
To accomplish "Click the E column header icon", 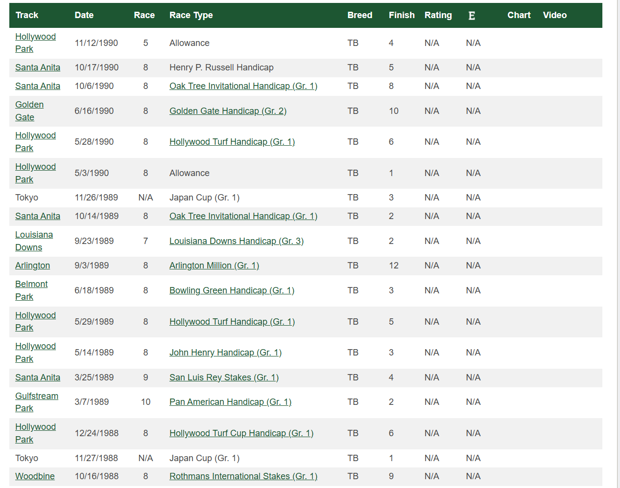I will [x=472, y=16].
